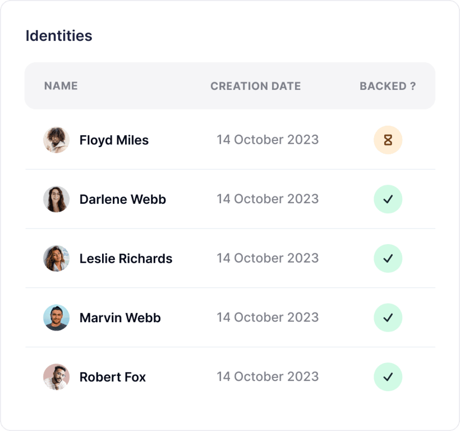Image resolution: width=460 pixels, height=431 pixels.
Task: Click Leslie Richards' green backed checkmark
Action: (x=388, y=259)
